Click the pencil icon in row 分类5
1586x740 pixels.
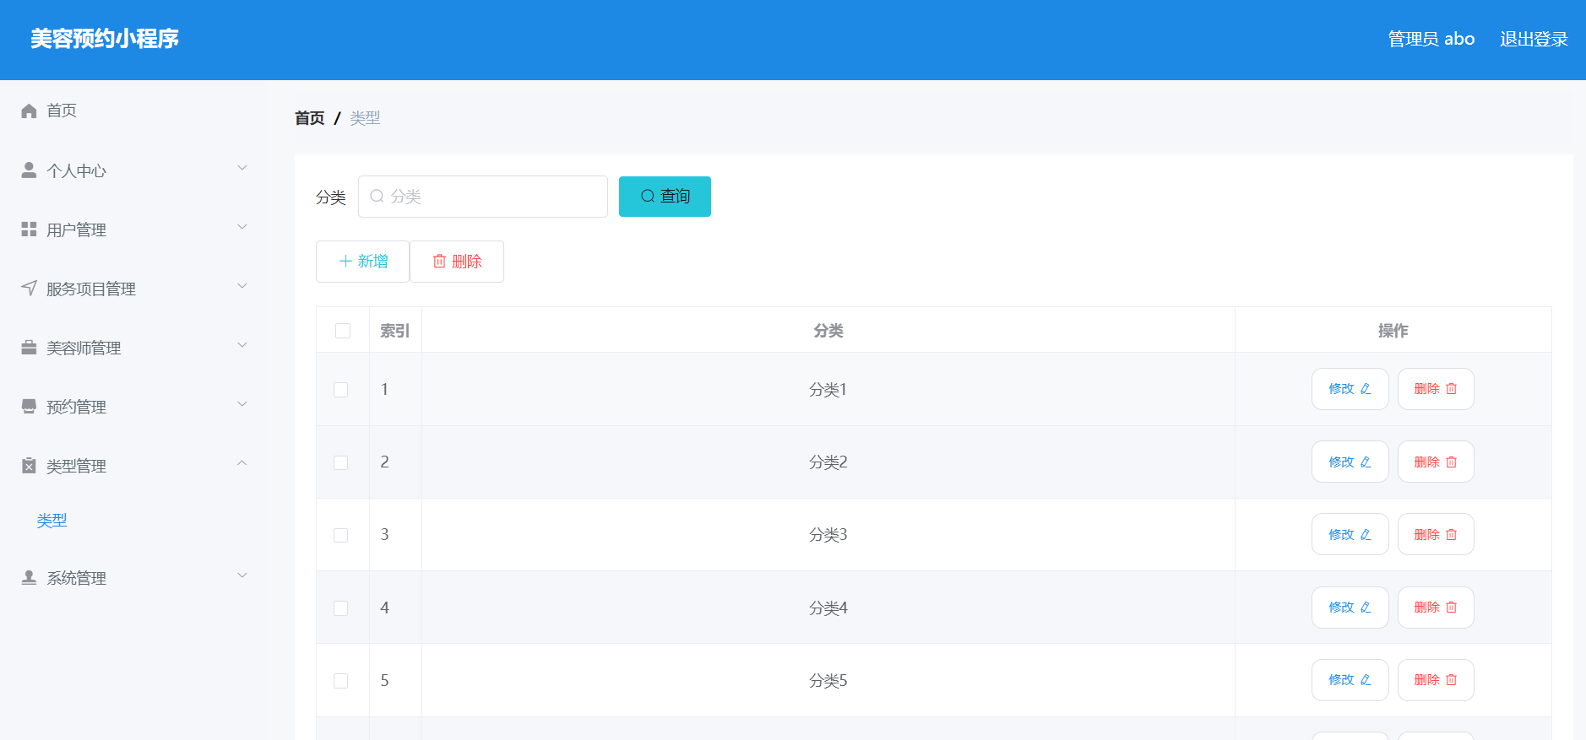[1366, 680]
